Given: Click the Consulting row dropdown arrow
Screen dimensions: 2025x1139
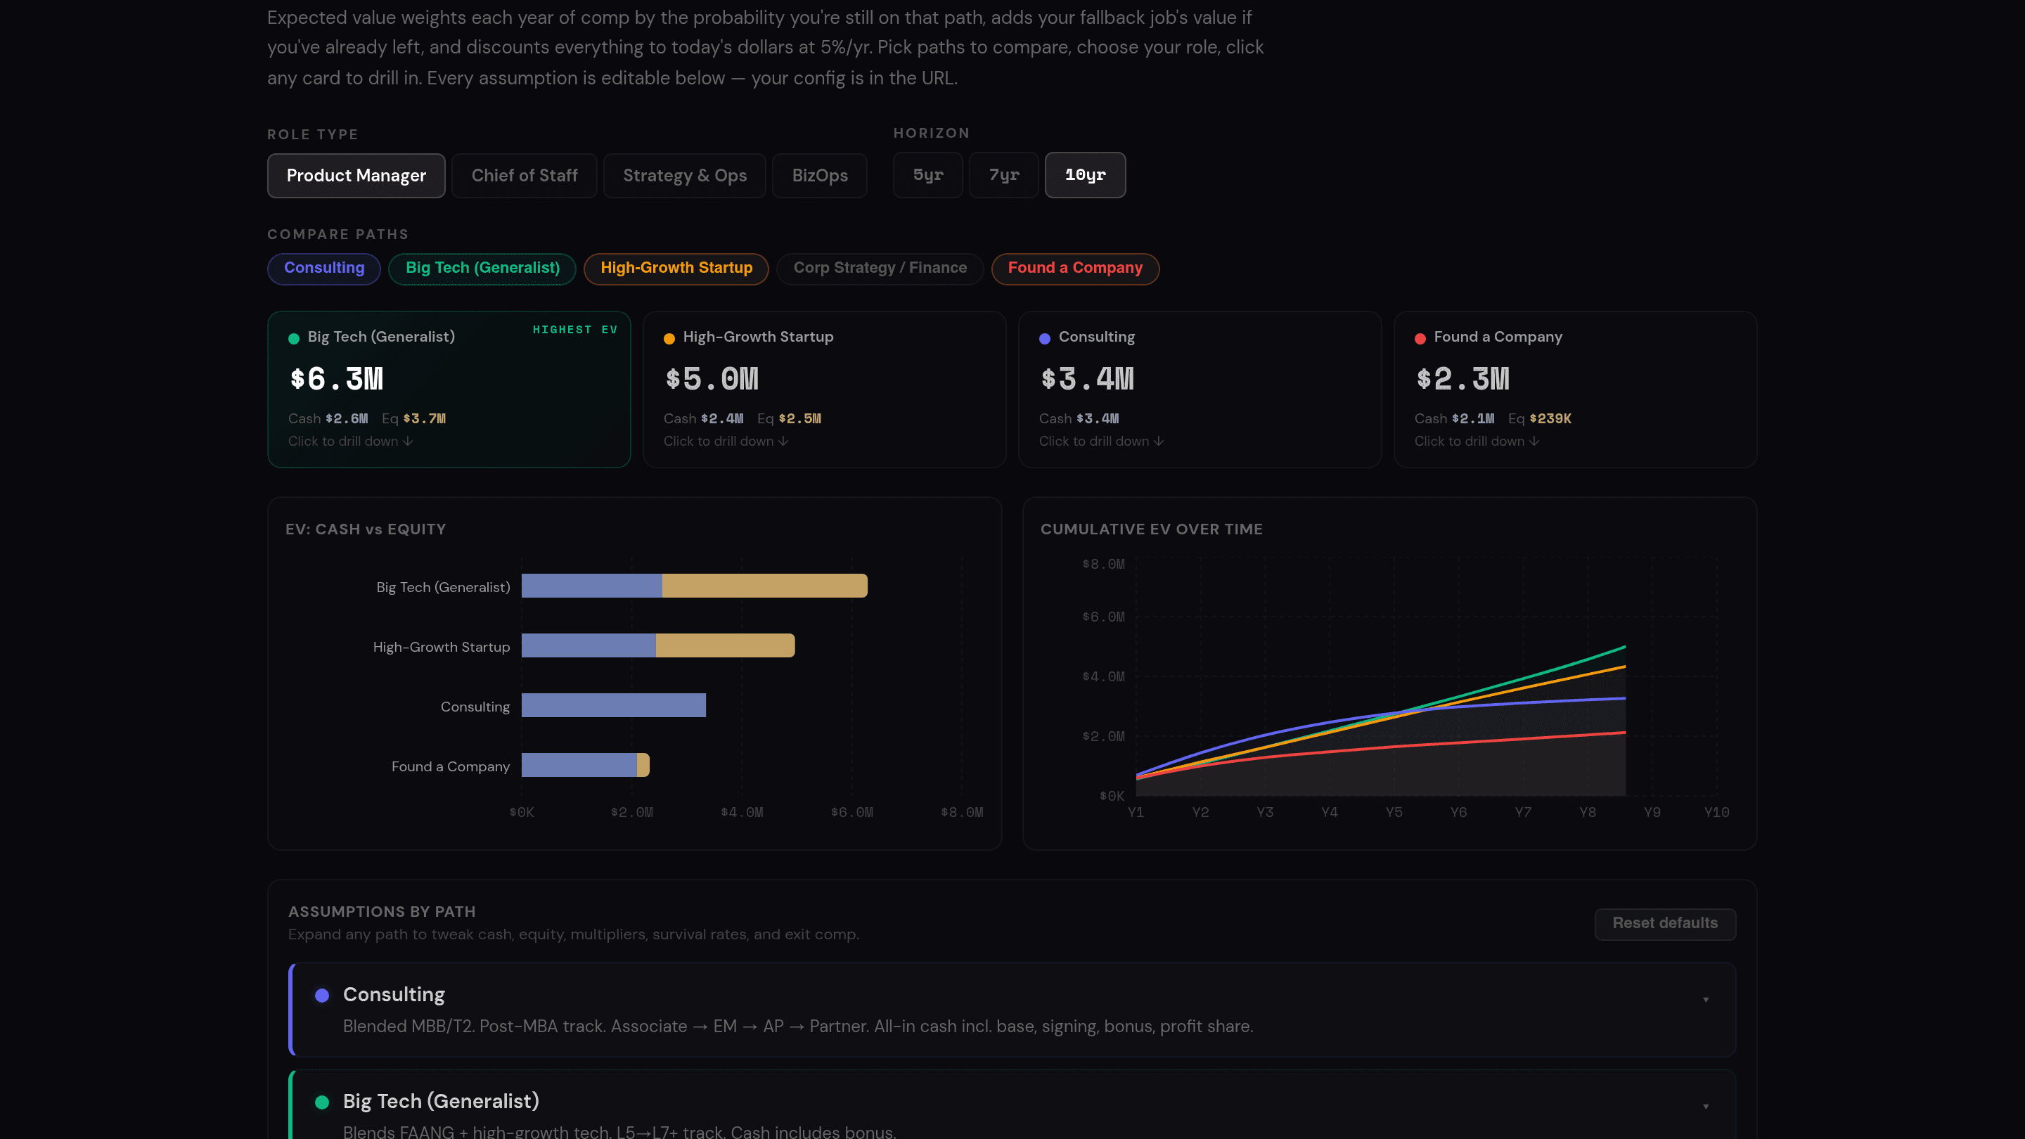Looking at the screenshot, I should coord(1705,1000).
